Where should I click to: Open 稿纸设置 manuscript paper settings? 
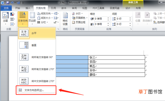[x=65, y=19]
